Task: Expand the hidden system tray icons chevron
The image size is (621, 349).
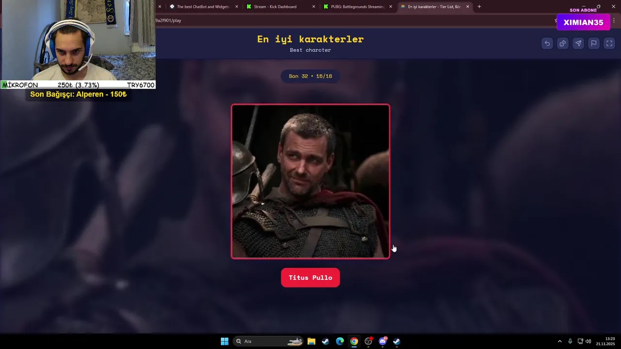Action: point(559,341)
